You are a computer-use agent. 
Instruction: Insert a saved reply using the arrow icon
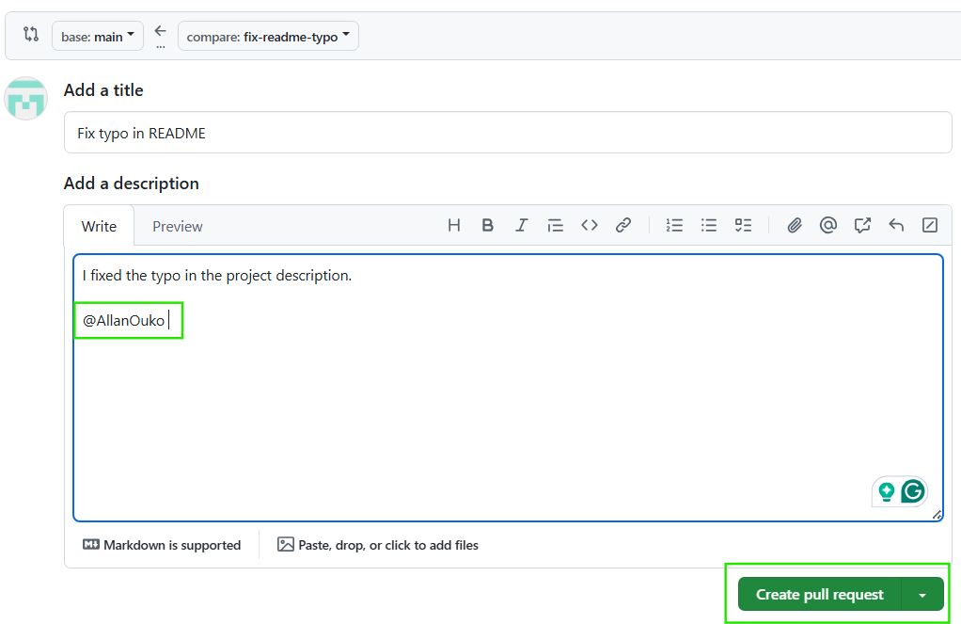pos(896,225)
